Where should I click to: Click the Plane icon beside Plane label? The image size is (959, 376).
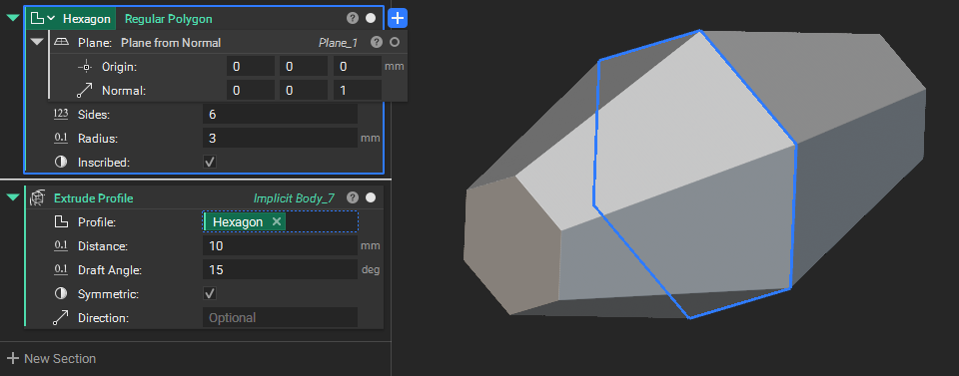pyautogui.click(x=62, y=42)
